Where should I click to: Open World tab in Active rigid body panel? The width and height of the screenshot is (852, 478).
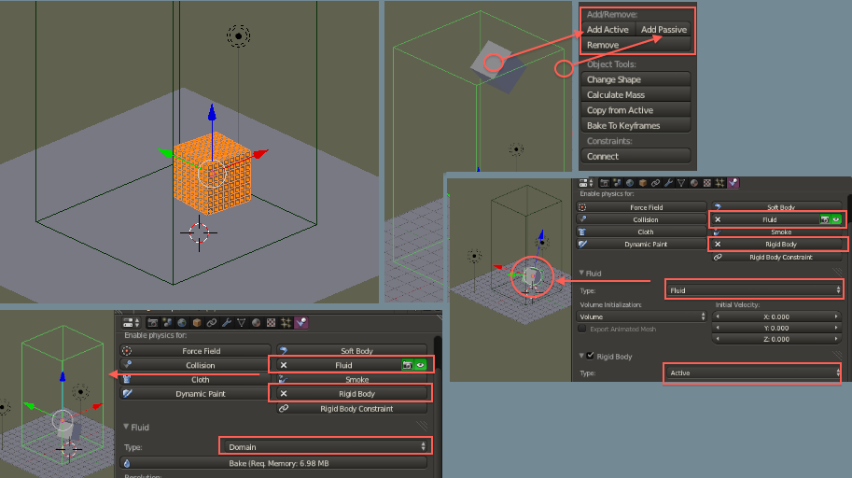[630, 183]
